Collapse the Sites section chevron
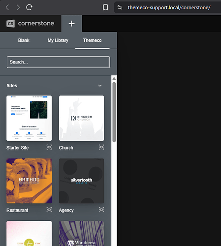Image resolution: width=221 pixels, height=246 pixels. click(x=100, y=86)
